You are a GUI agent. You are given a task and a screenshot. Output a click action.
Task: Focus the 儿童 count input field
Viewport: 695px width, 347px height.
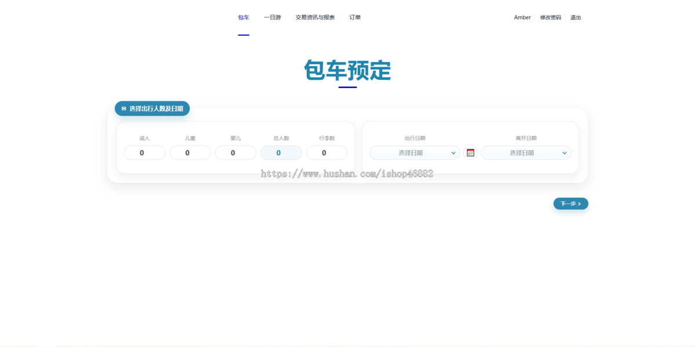[190, 153]
